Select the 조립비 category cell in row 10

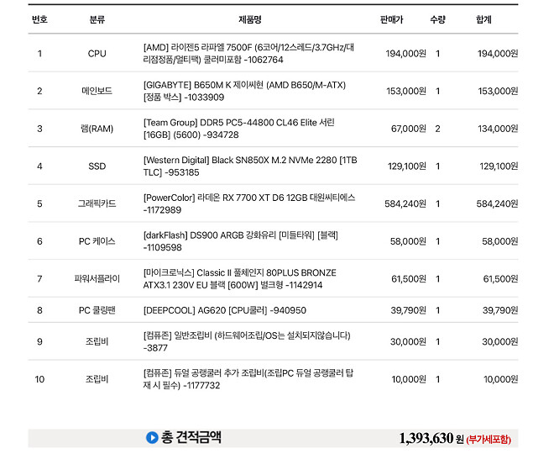coord(97,379)
